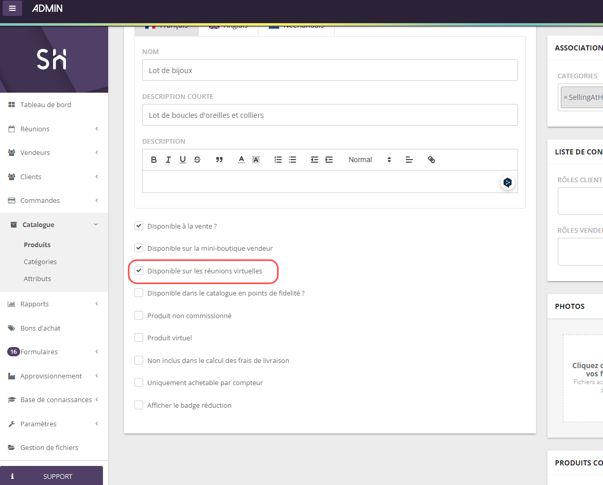The width and height of the screenshot is (603, 485).
Task: Open Bons d'achat page
Action: pos(40,328)
